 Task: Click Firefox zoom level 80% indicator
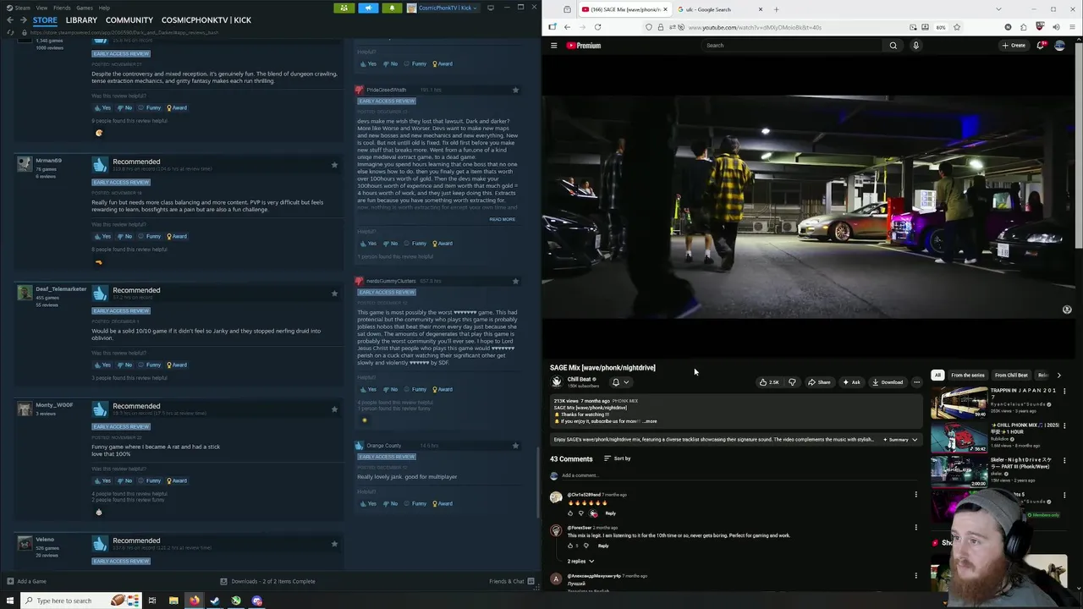tap(940, 27)
